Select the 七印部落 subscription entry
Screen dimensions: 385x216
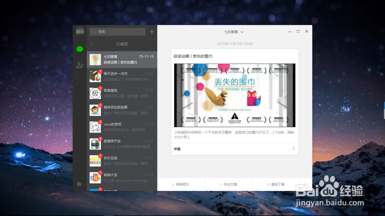122,60
